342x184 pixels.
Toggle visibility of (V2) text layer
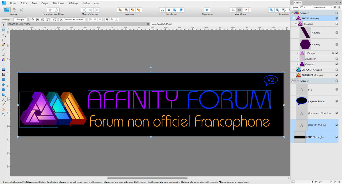[337, 89]
